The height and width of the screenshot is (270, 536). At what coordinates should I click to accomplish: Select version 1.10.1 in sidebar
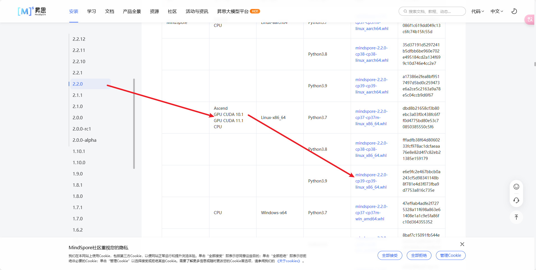[79, 151]
